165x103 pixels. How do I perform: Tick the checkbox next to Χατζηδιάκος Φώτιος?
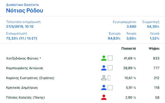(110, 58)
